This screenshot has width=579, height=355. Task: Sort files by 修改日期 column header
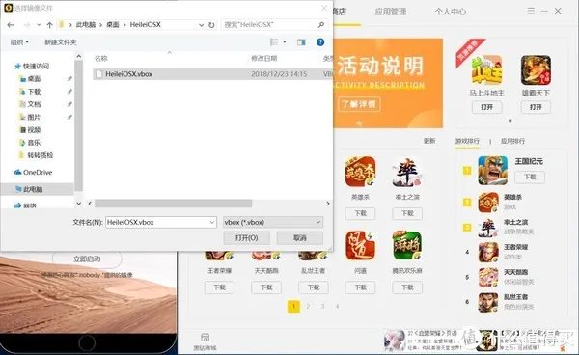tap(264, 58)
